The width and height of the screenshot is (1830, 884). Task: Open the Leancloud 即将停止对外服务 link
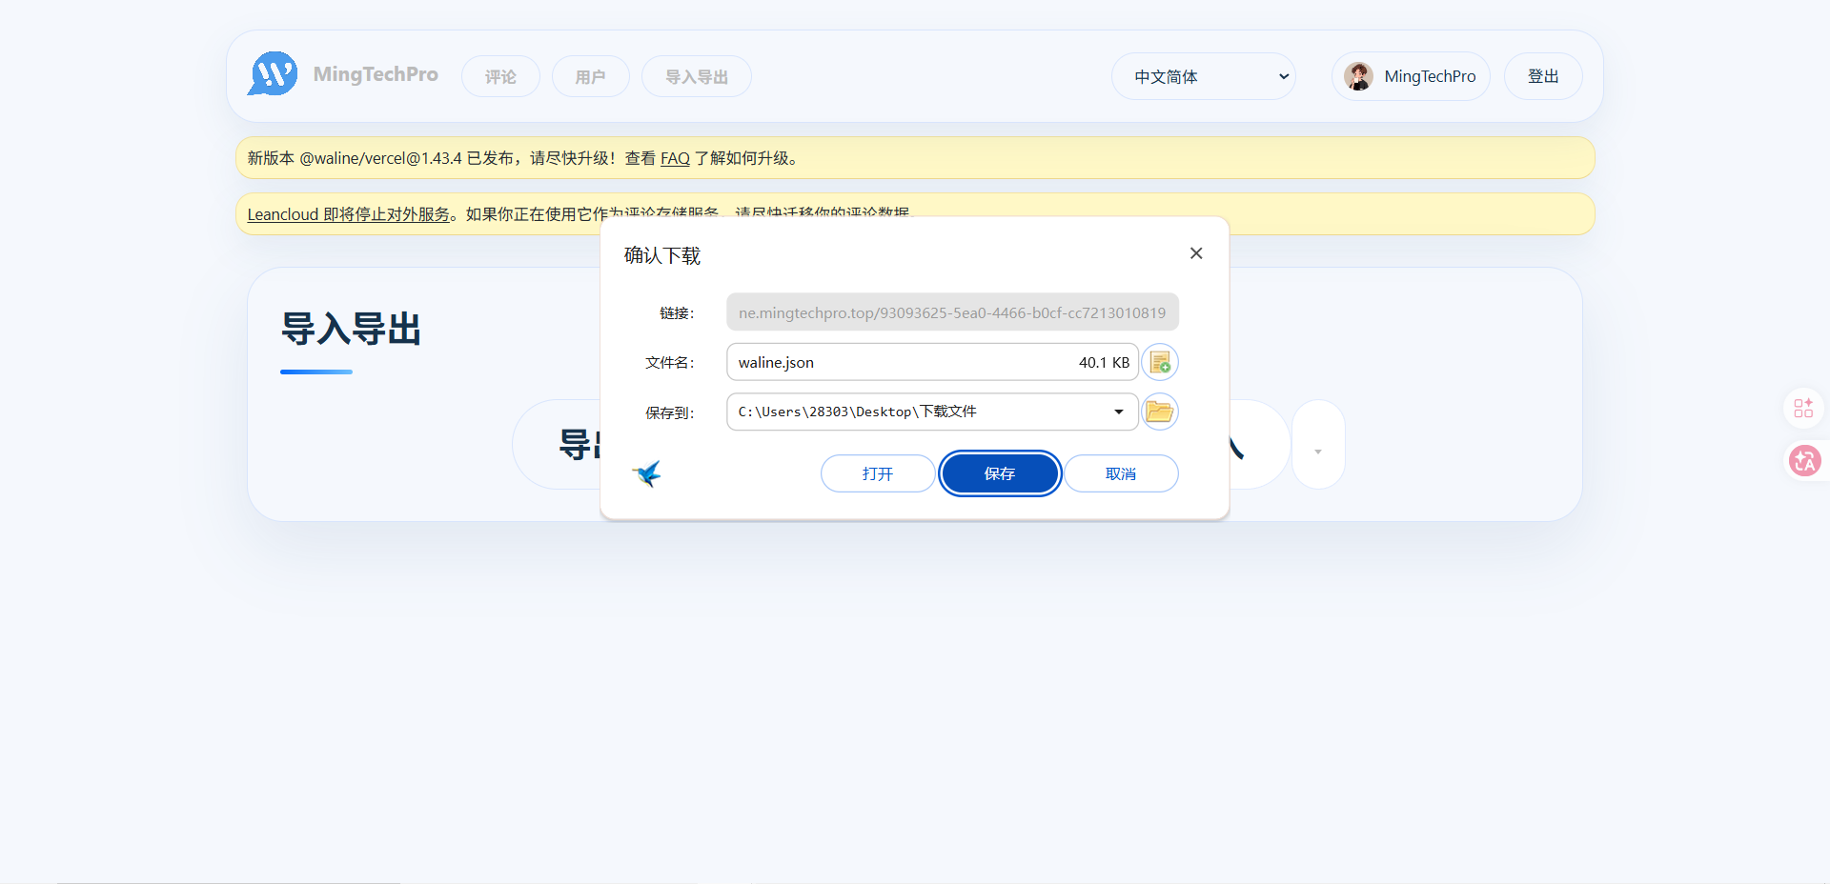(x=349, y=214)
